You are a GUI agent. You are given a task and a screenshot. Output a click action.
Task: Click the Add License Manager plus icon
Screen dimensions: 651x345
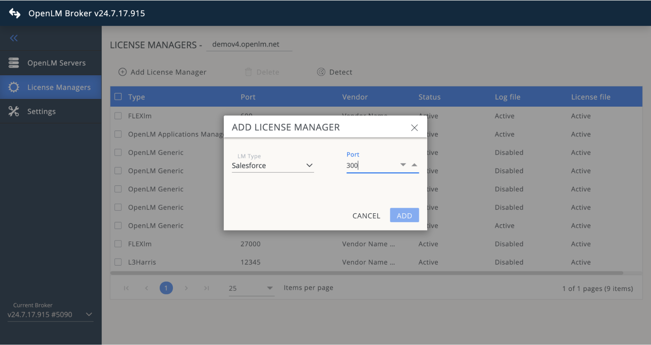pyautogui.click(x=122, y=72)
